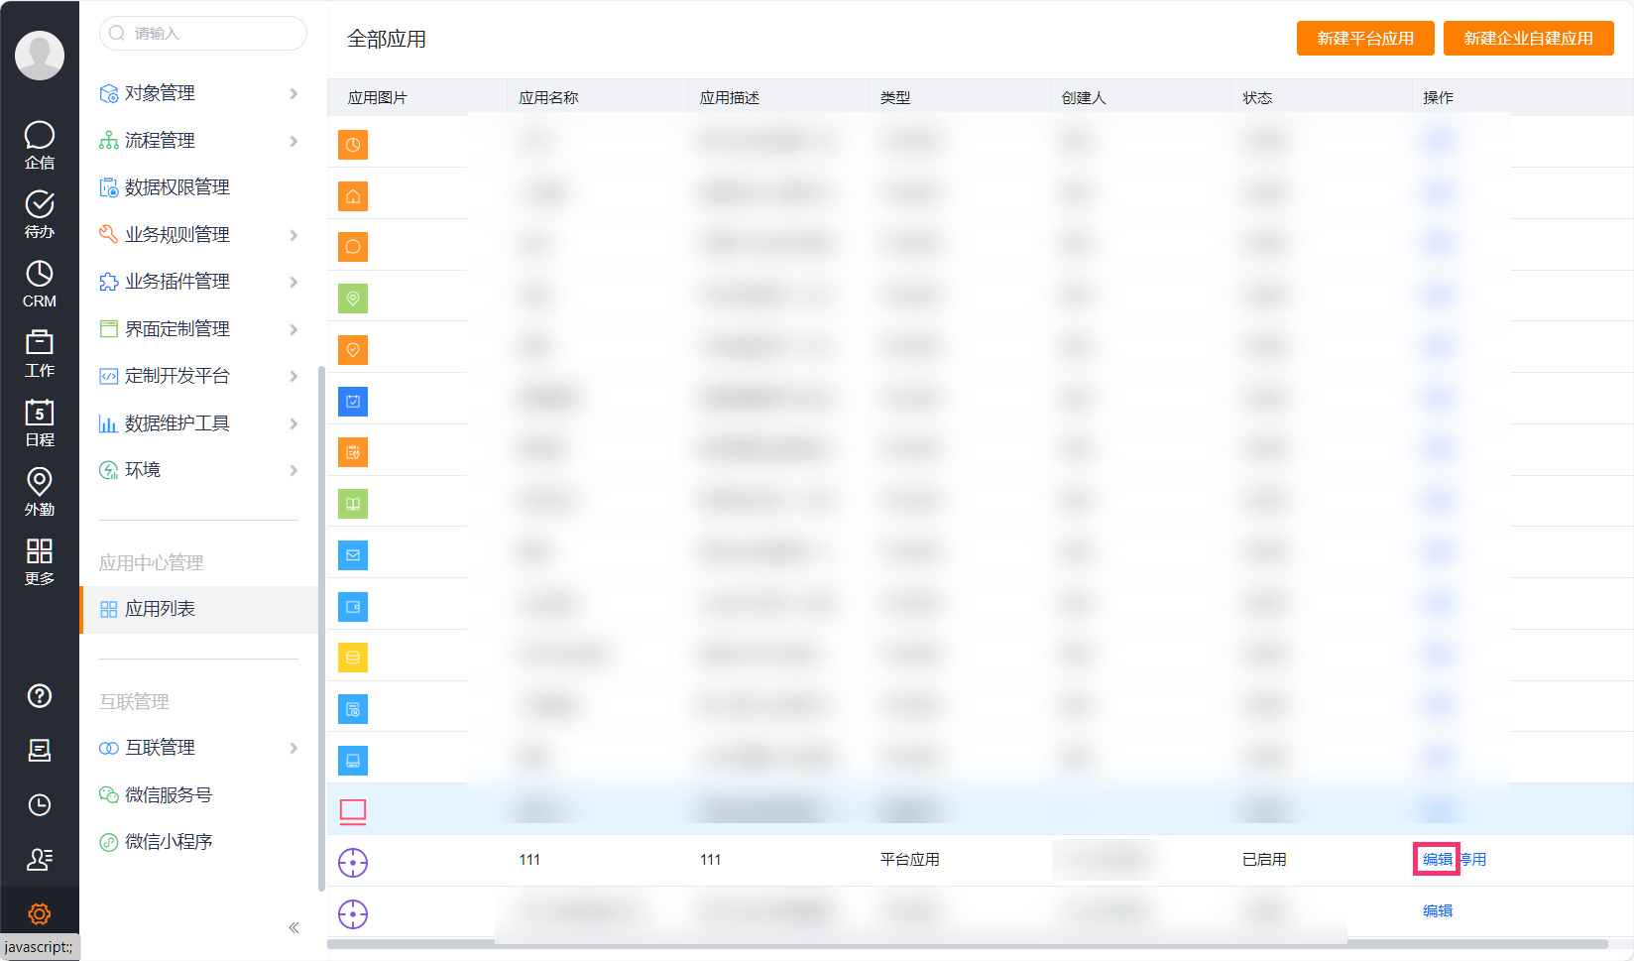Open the orange settings gear icon

pos(40,913)
